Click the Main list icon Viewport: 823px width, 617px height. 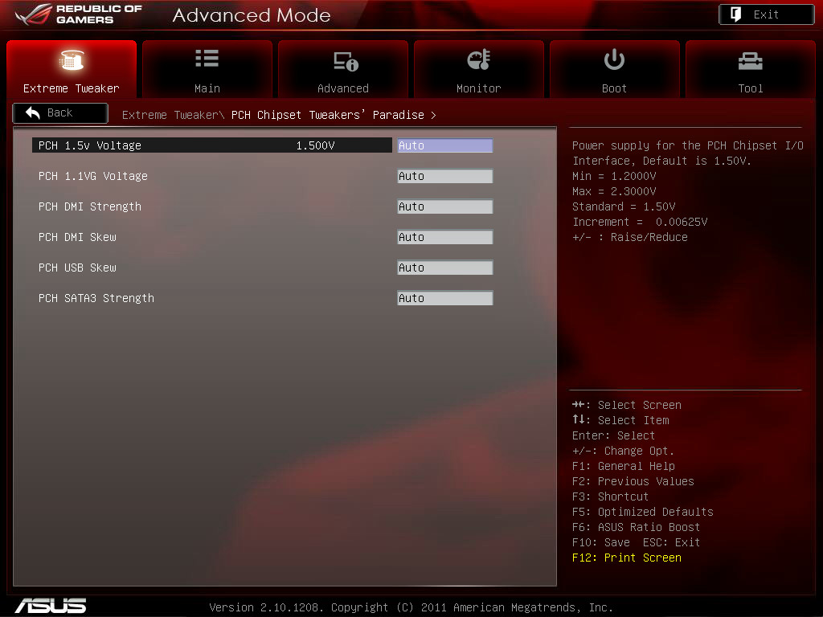(x=207, y=59)
